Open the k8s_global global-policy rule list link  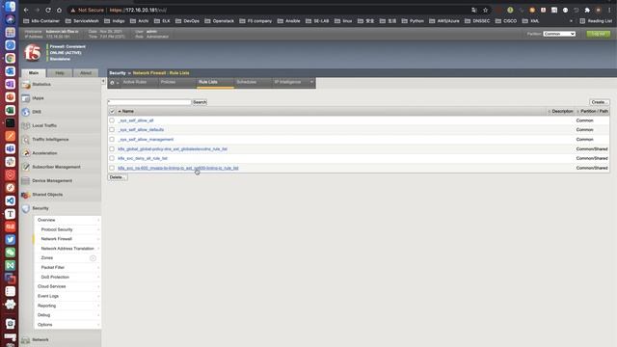(x=173, y=149)
